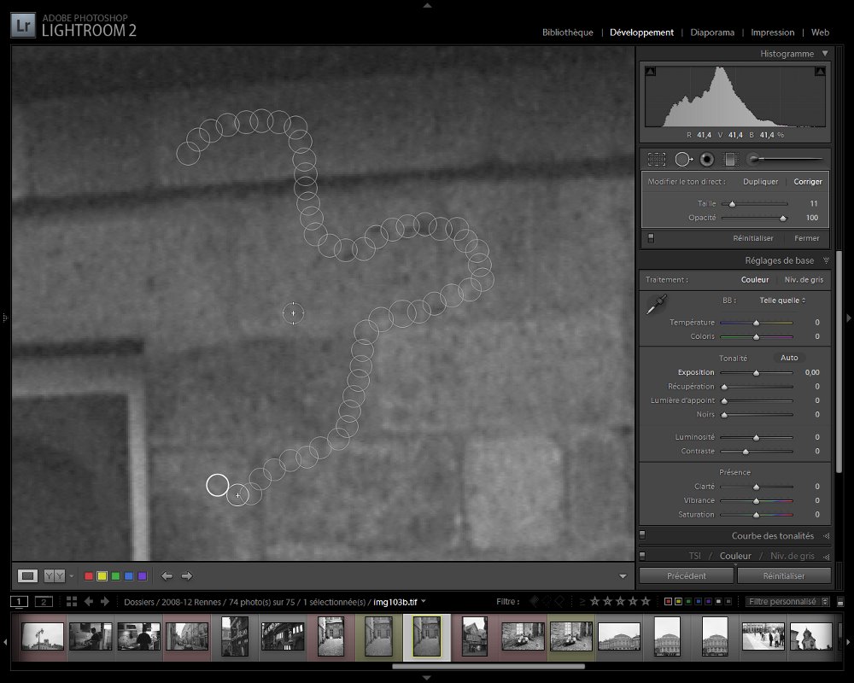Toggle the filmstrip filters switch
Viewport: 854px width, 683px height.
pos(840,602)
